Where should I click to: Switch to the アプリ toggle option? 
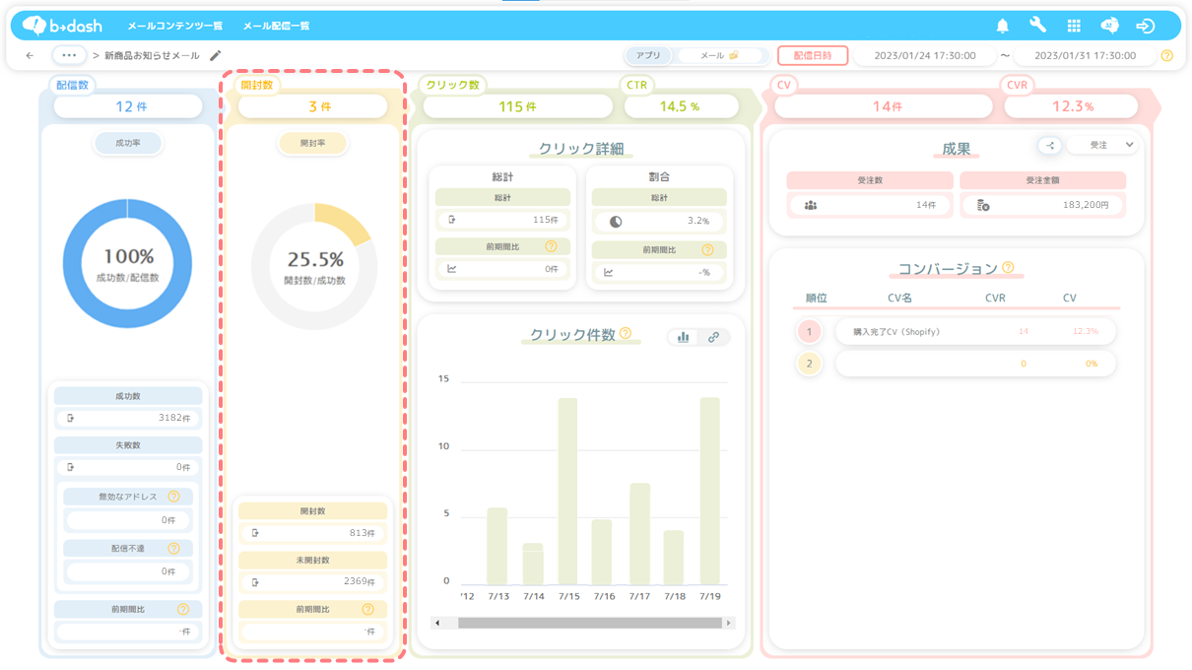point(648,56)
